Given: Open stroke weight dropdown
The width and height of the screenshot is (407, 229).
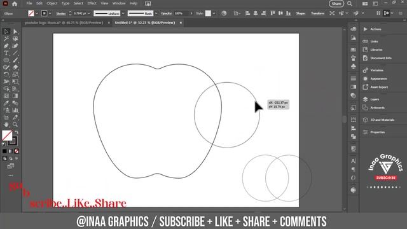Looking at the screenshot, I should tap(89, 13).
